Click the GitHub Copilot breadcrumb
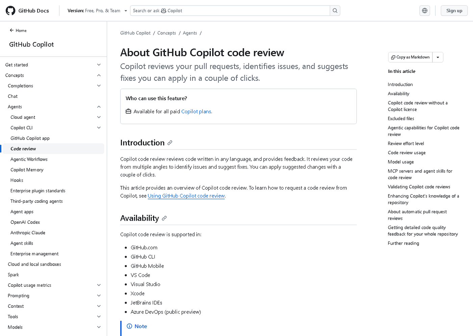473x336 pixels. click(135, 33)
